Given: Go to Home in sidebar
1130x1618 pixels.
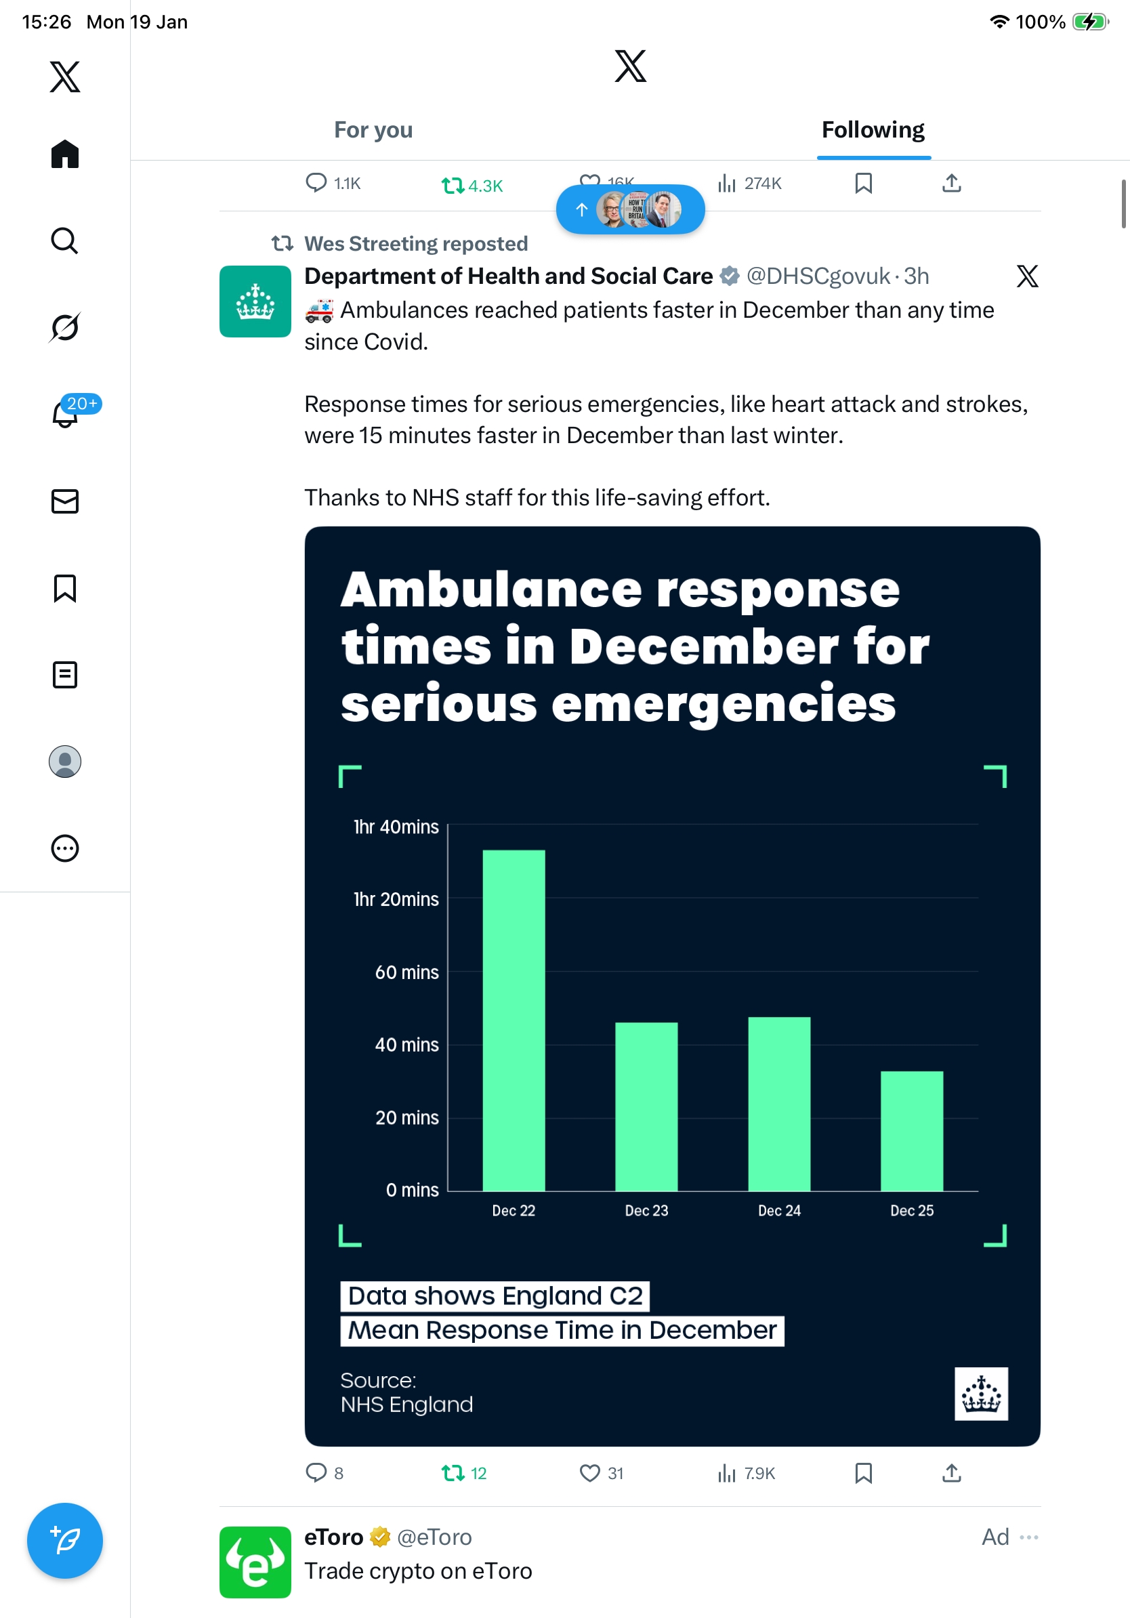Looking at the screenshot, I should (x=65, y=154).
